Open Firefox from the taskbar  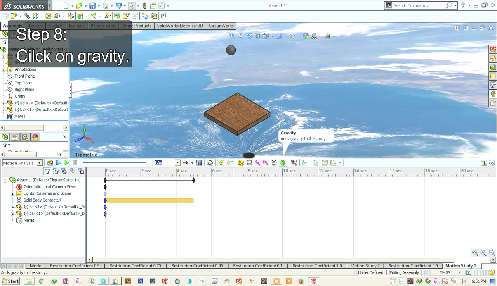[301, 281]
